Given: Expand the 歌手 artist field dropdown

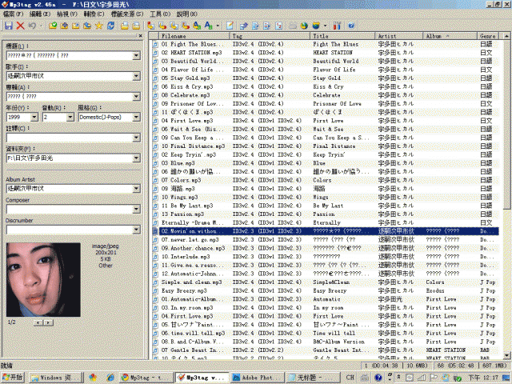Looking at the screenshot, I should tap(137, 76).
